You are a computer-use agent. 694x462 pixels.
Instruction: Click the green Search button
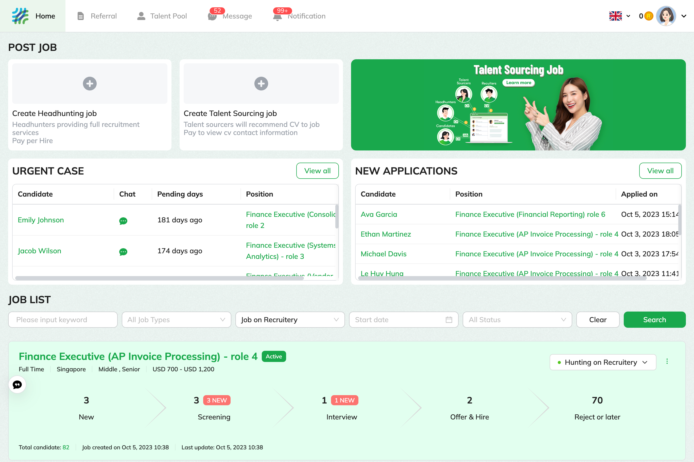pyautogui.click(x=654, y=320)
